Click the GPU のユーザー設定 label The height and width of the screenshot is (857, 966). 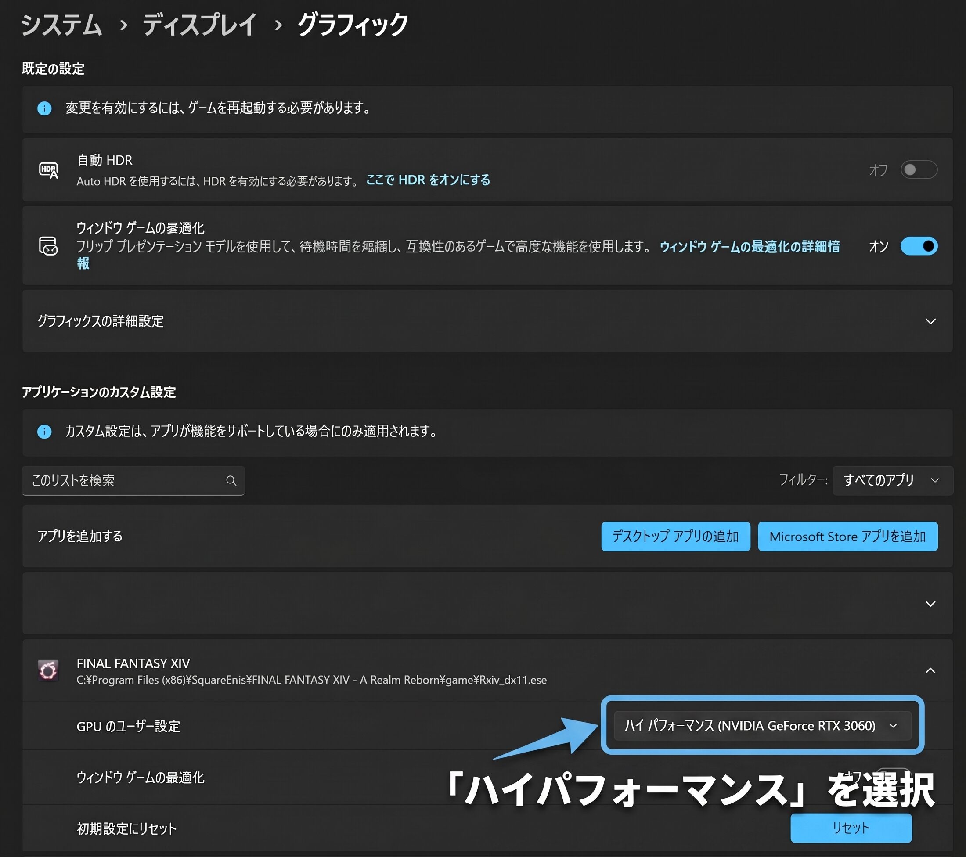129,726
